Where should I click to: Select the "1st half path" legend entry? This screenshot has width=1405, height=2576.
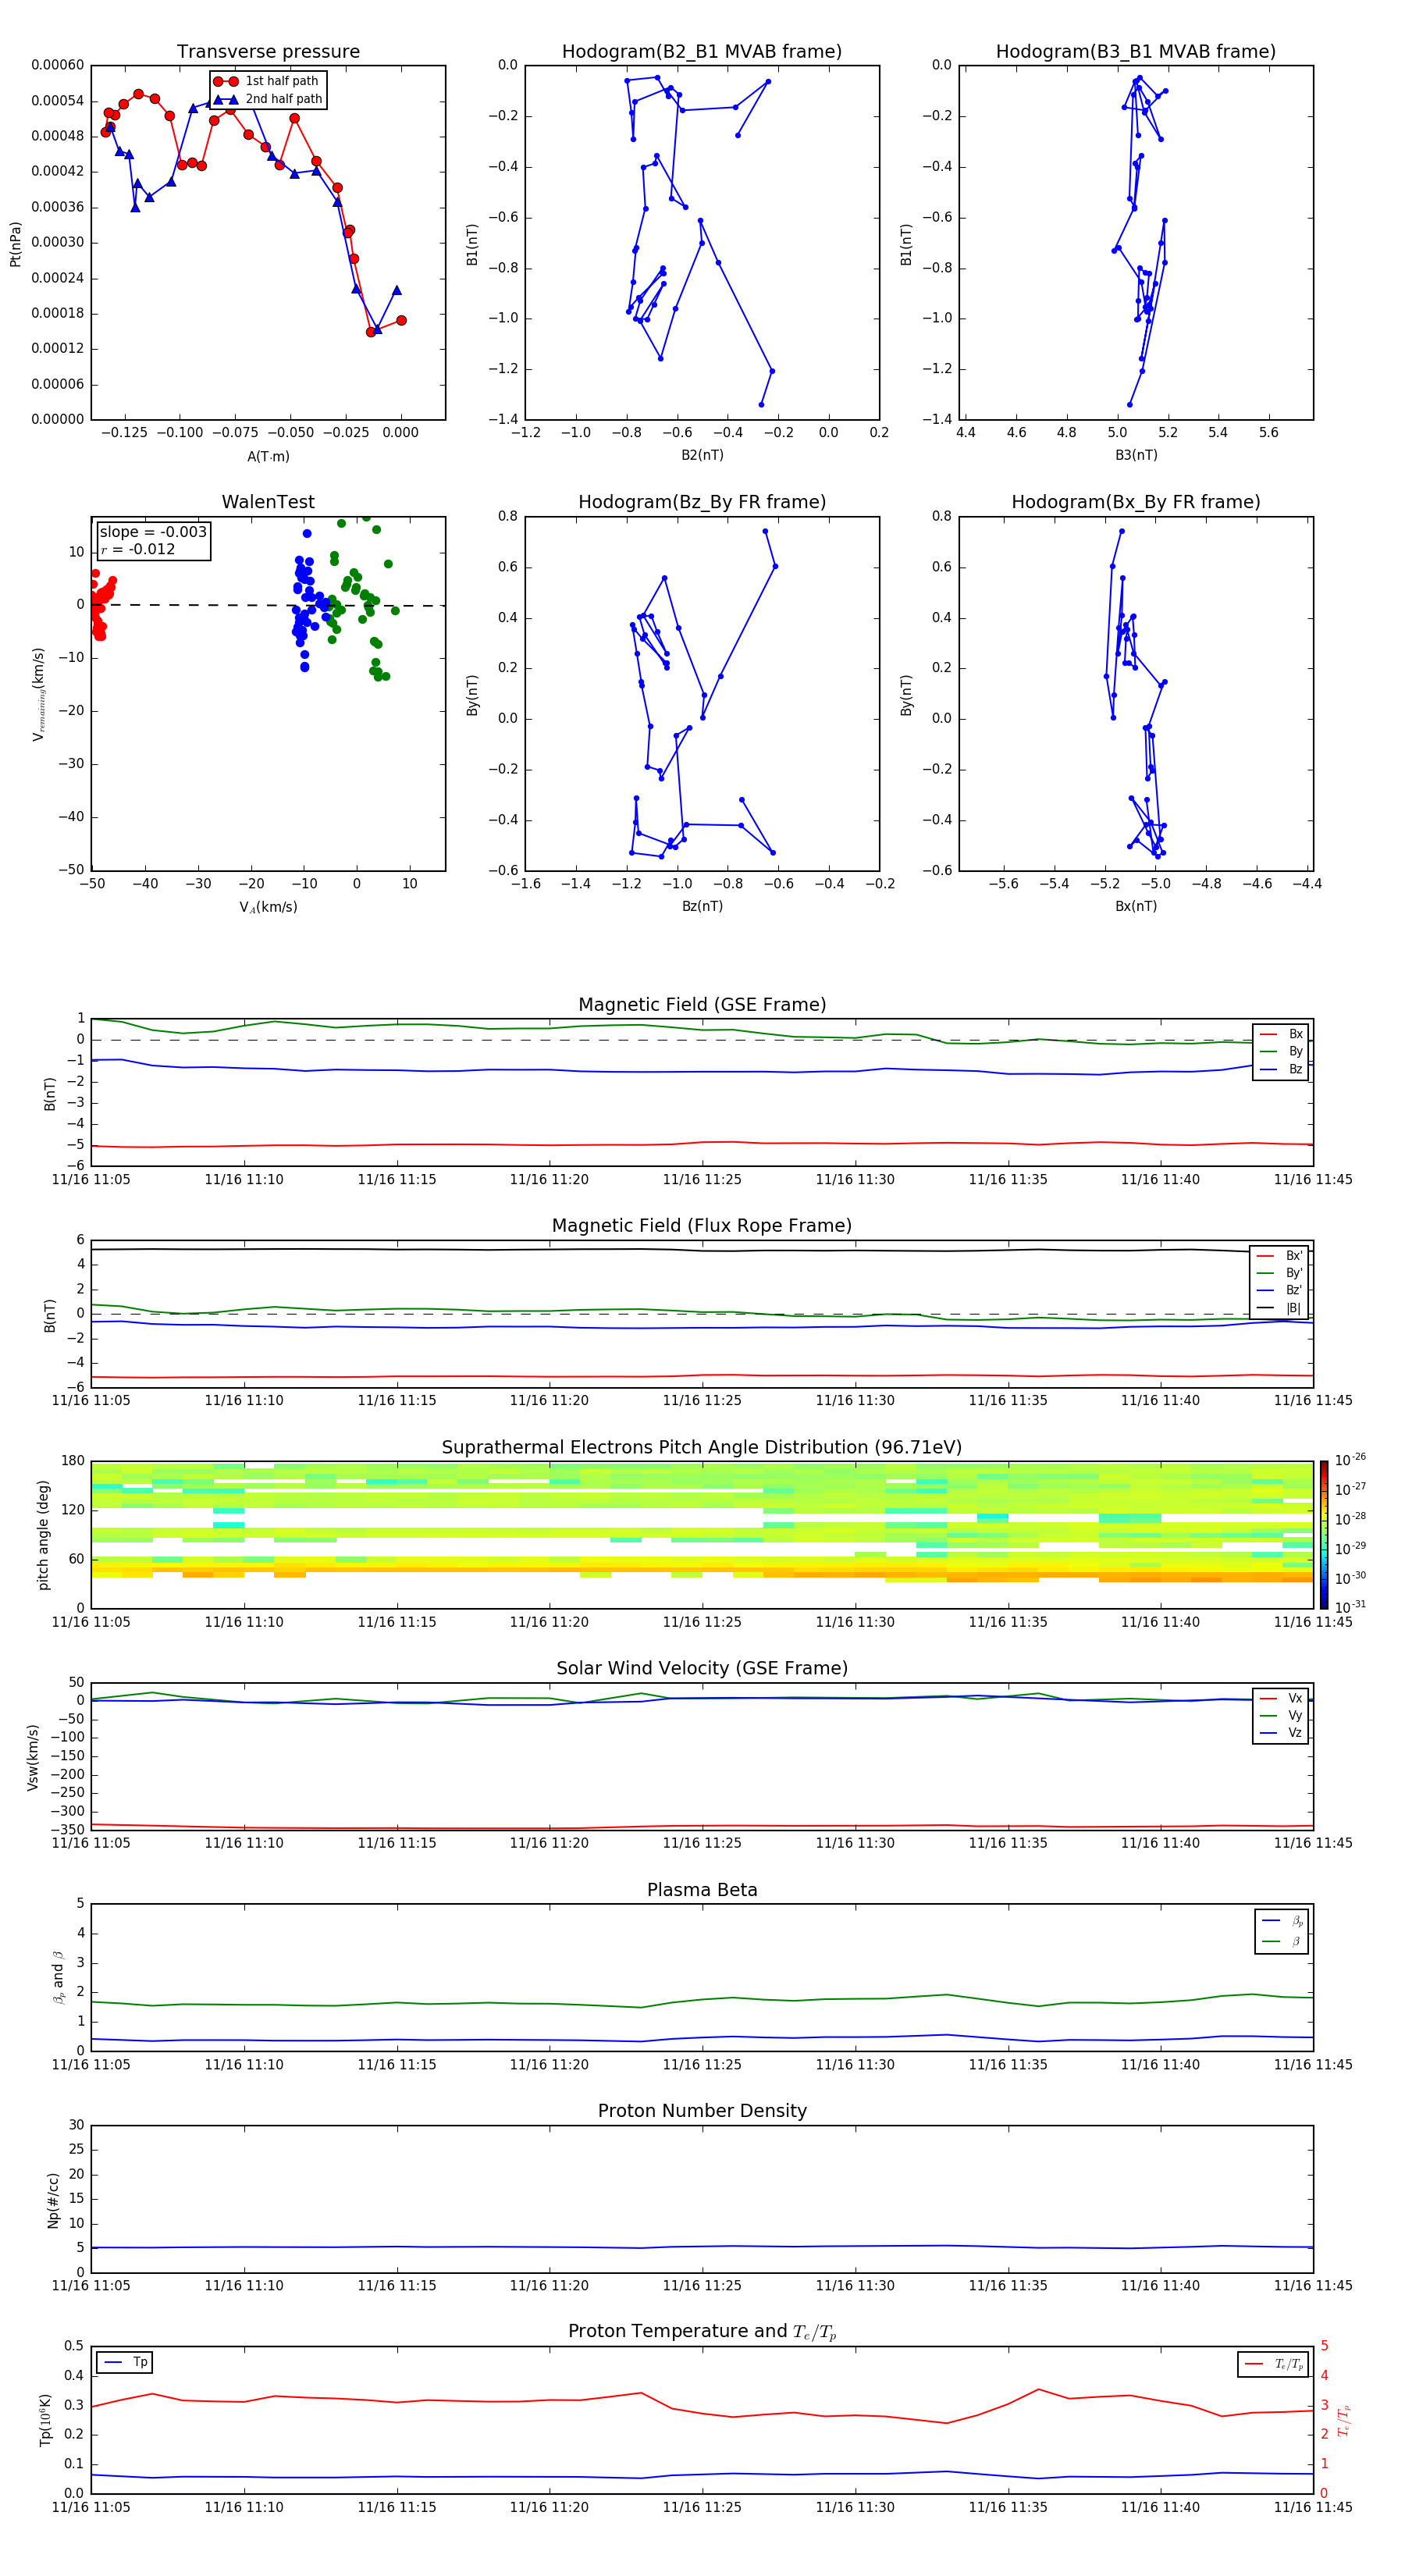[267, 81]
